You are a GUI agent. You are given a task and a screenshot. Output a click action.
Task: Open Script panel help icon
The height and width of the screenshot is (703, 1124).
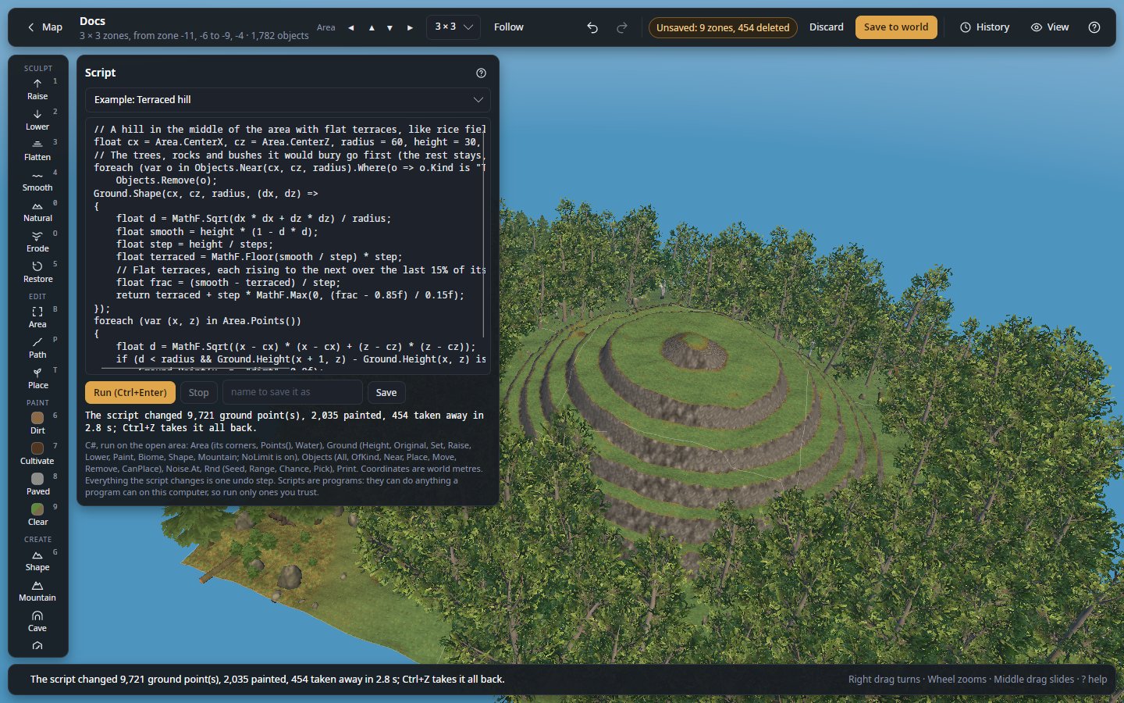[x=481, y=73]
